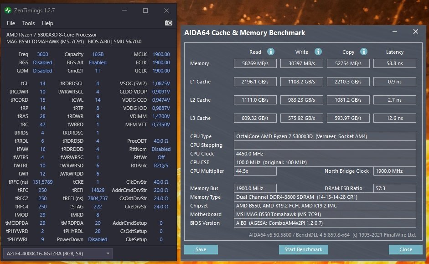The width and height of the screenshot is (429, 264).
Task: Click the Capacity value 16GB
Action: (98, 54)
